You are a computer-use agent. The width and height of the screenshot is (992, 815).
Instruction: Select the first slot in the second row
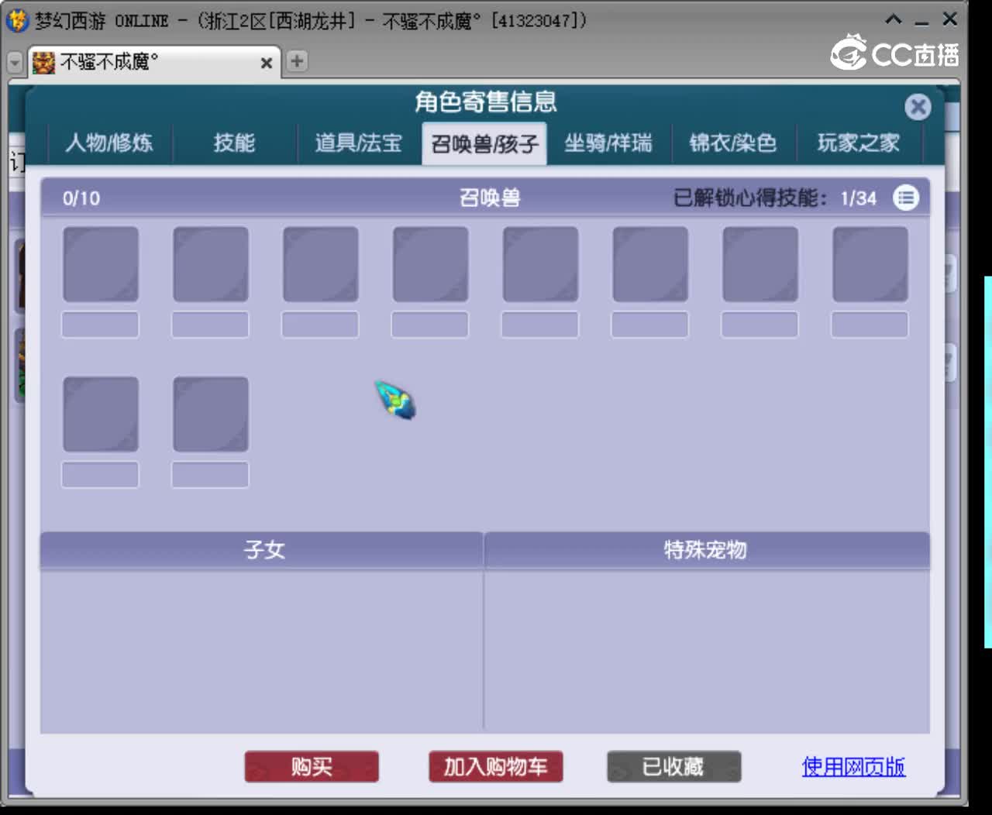(x=101, y=414)
